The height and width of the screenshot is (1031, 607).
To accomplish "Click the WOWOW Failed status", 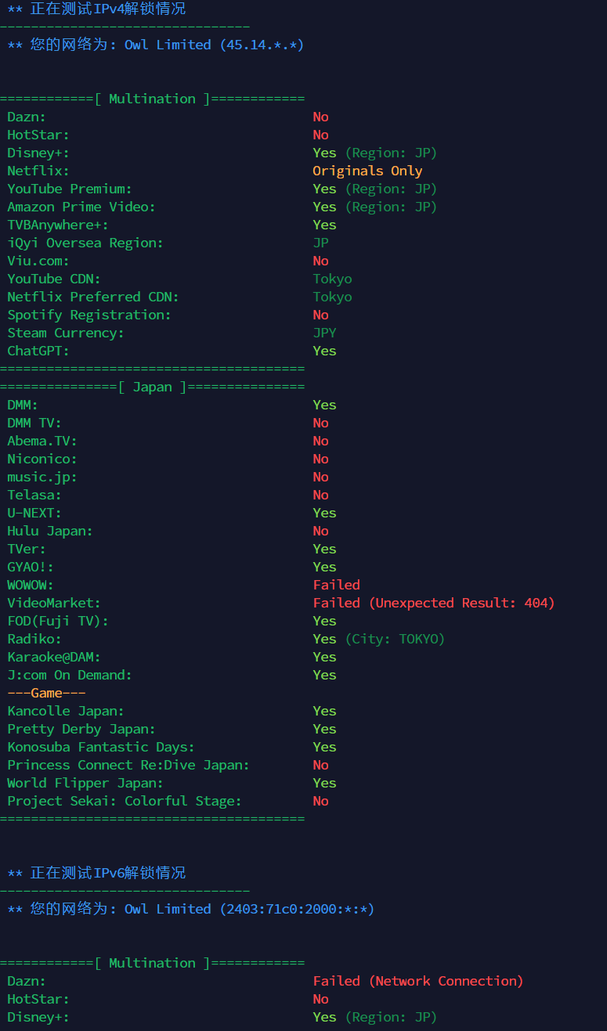I will point(337,585).
